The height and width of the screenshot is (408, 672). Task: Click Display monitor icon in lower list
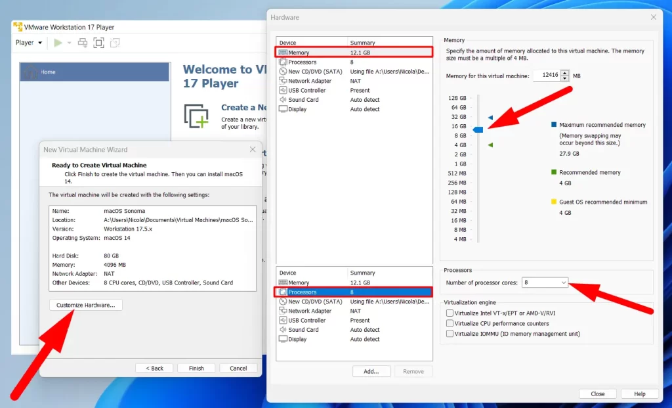pyautogui.click(x=283, y=339)
